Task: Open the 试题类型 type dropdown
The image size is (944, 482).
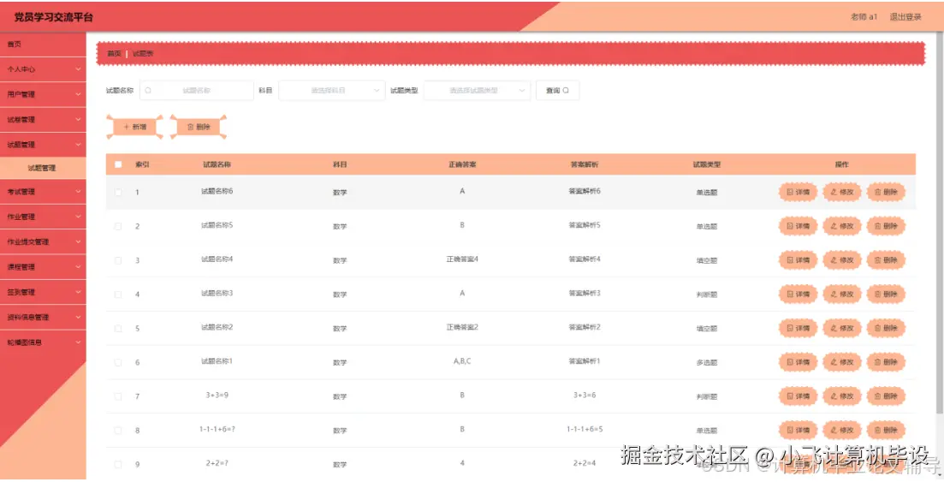Action: point(477,91)
